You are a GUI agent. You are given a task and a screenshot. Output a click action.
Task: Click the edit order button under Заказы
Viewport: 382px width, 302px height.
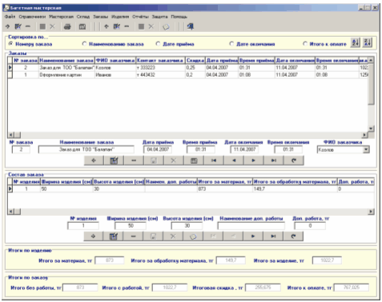114,161
